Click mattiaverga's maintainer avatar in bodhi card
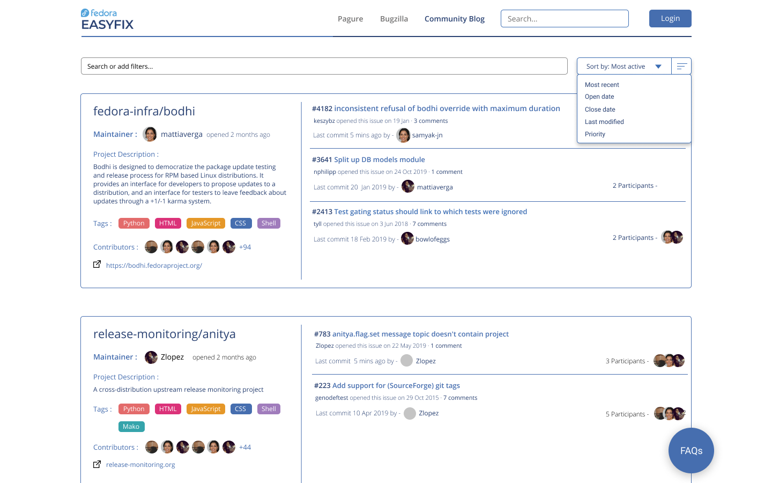 pyautogui.click(x=150, y=134)
